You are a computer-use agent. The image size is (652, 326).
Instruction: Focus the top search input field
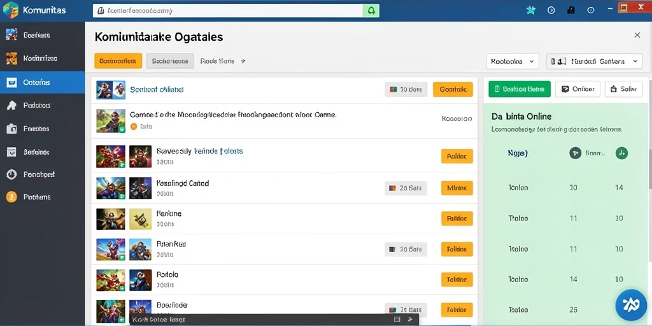(x=228, y=11)
